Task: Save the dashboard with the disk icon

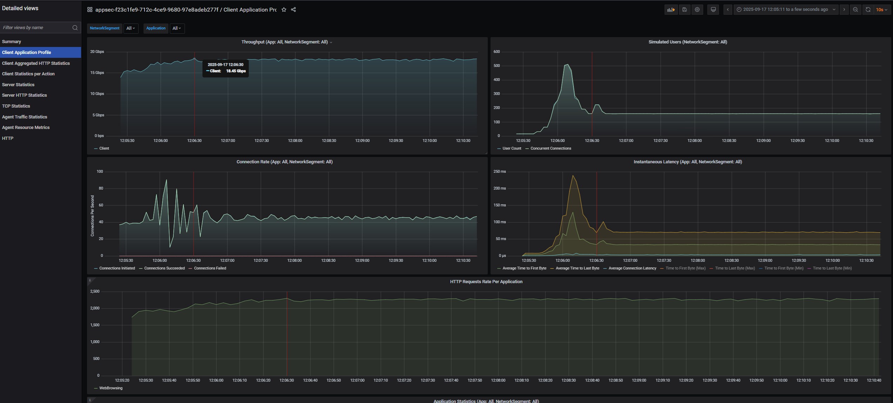Action: coord(684,10)
